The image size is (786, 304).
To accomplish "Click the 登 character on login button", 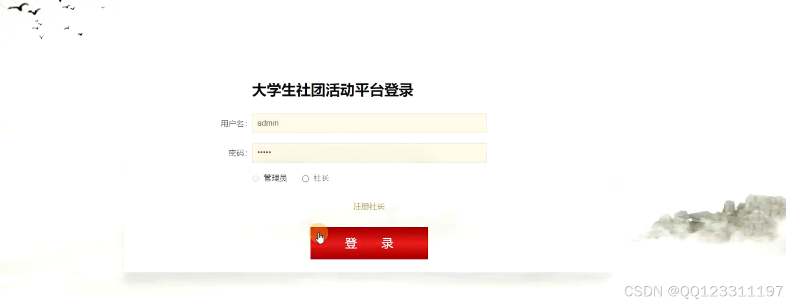I will point(351,243).
